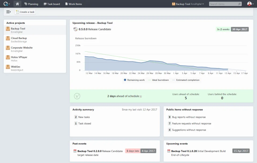This screenshot has width=257, height=163.
Task: Click the info icon beside ahead of schedule
Action: [x=141, y=96]
